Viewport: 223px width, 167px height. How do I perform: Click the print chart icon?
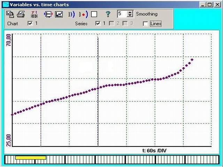[21, 14]
